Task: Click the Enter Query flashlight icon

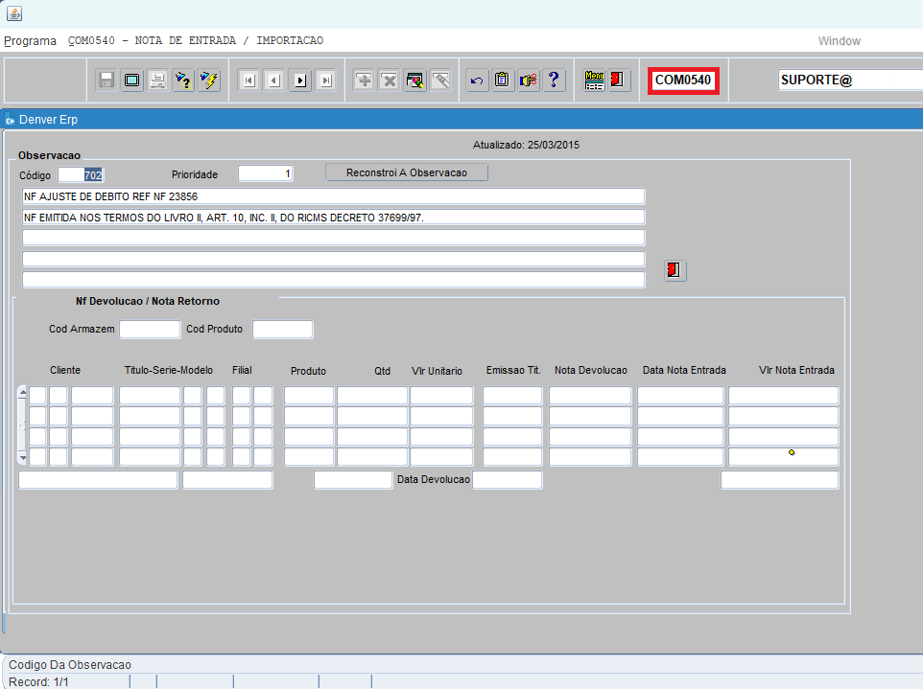Action: (183, 80)
